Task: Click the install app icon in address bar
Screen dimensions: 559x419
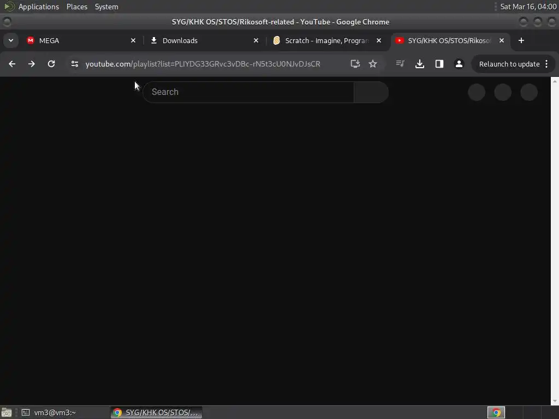Action: click(355, 64)
